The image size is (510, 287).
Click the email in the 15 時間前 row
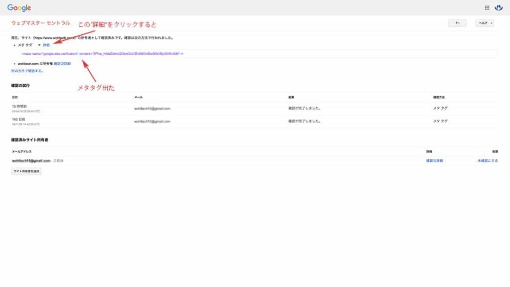pyautogui.click(x=152, y=109)
